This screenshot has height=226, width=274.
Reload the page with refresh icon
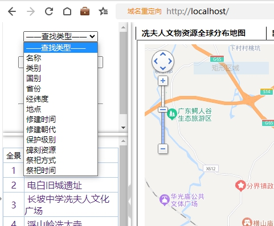click(x=49, y=11)
